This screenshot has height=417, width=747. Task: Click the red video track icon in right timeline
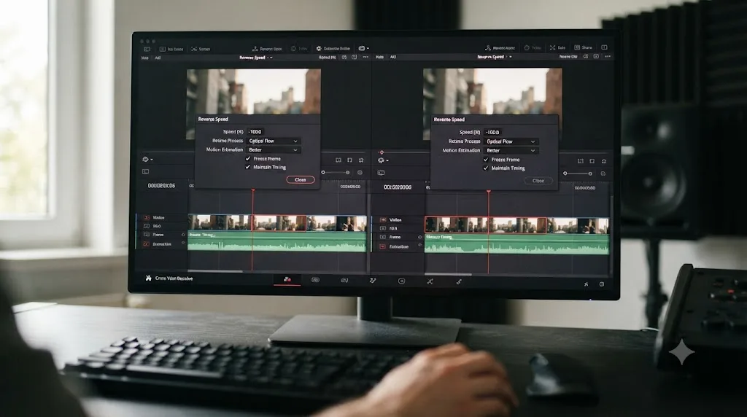pyautogui.click(x=382, y=220)
